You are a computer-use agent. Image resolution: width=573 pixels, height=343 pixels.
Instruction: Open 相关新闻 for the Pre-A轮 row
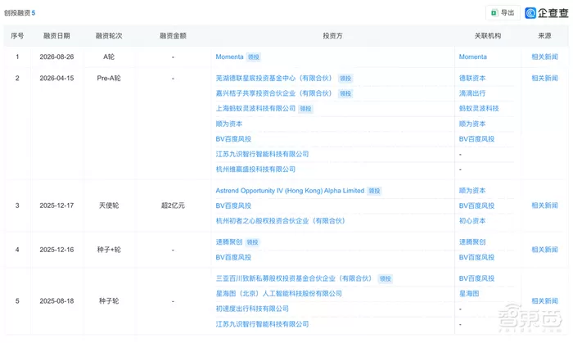tap(544, 78)
